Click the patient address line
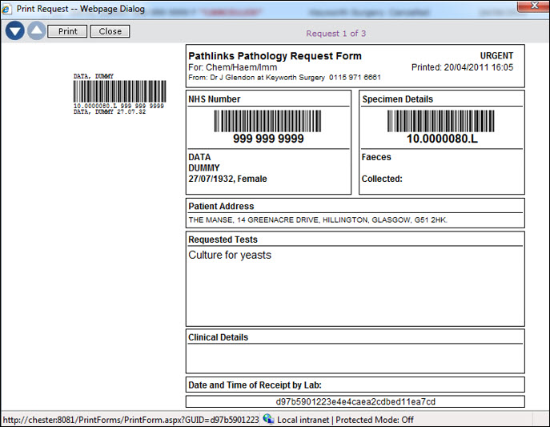This screenshot has height=427, width=550. [x=317, y=220]
